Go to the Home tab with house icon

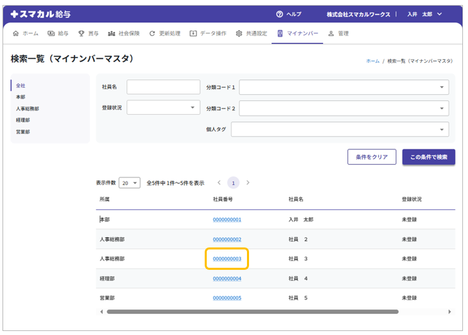point(25,34)
